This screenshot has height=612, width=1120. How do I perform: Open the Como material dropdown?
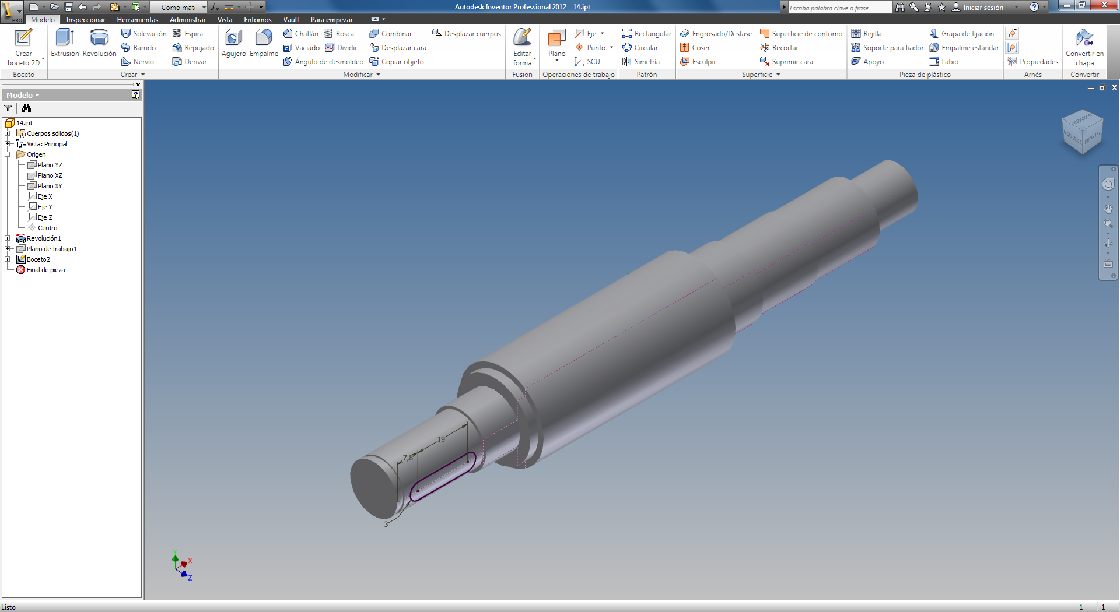point(204,7)
